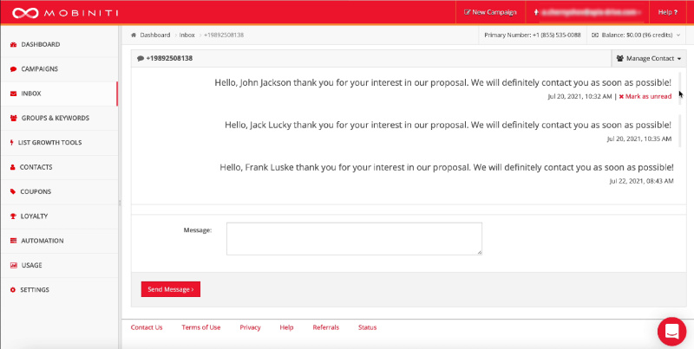Click into the Message text box
The height and width of the screenshot is (349, 694).
tap(354, 238)
